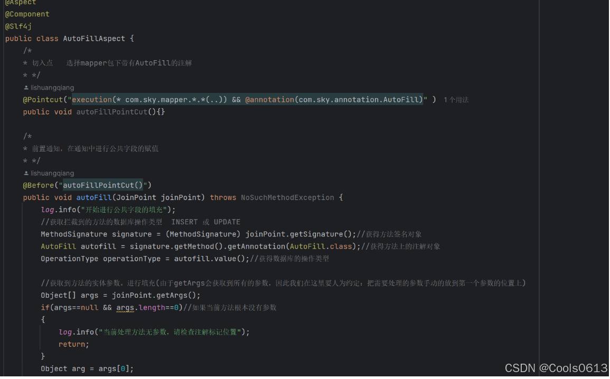This screenshot has width=610, height=379.
Task: Click author hint lishuangqiang above @Before
Action: [52, 173]
